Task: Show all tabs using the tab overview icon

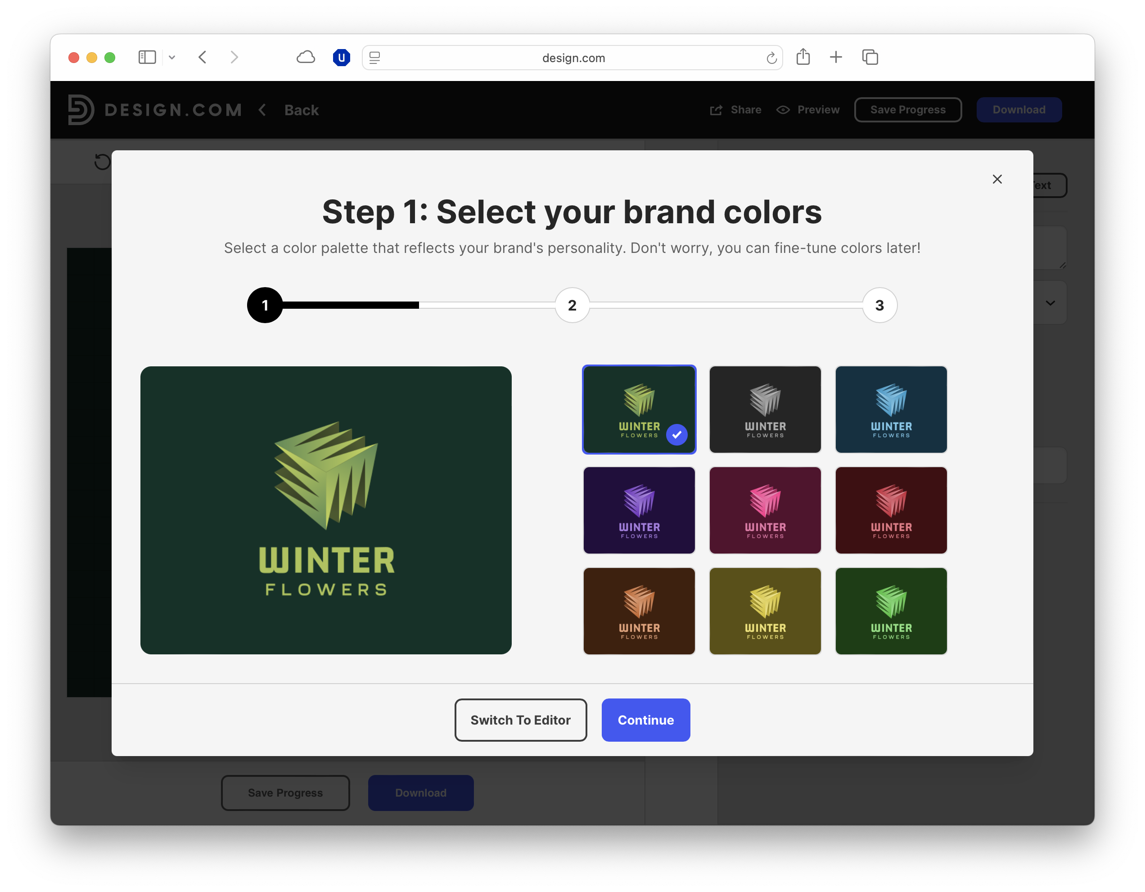Action: [x=870, y=58]
